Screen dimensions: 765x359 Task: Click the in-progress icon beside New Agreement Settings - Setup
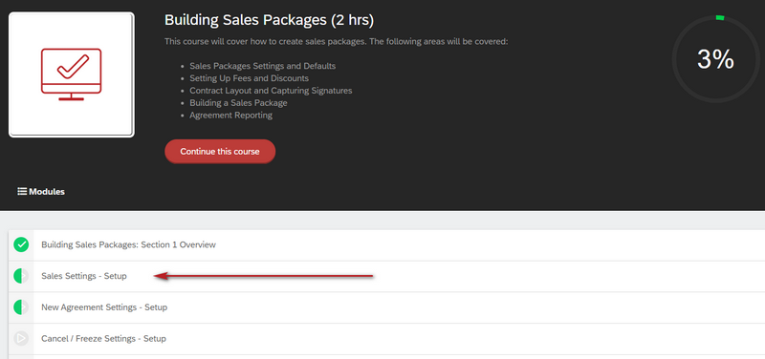[21, 307]
